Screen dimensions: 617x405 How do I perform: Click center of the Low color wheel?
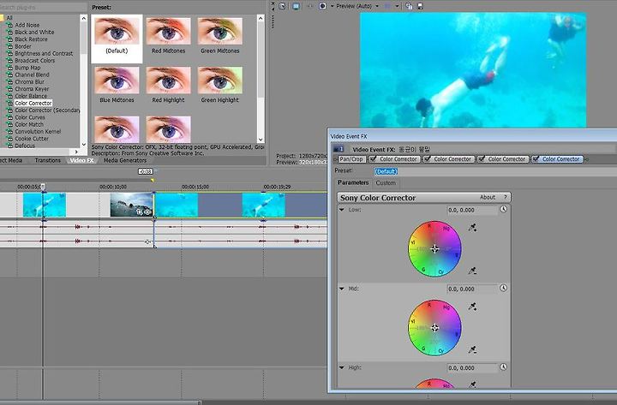434,248
